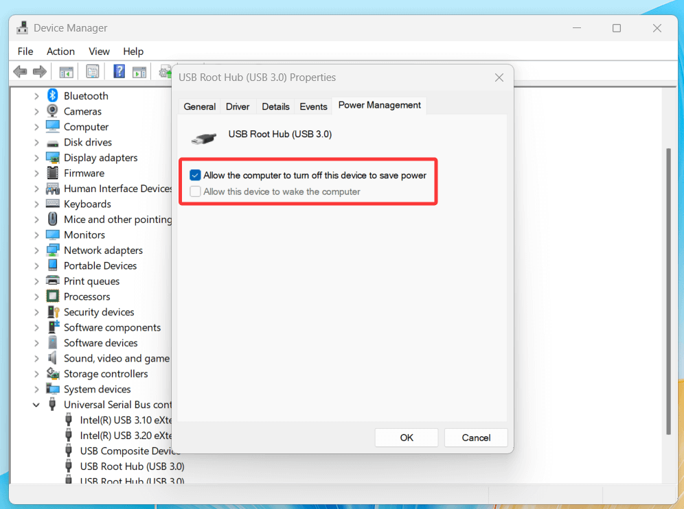Open the Action menu
The width and height of the screenshot is (684, 509).
pyautogui.click(x=60, y=51)
